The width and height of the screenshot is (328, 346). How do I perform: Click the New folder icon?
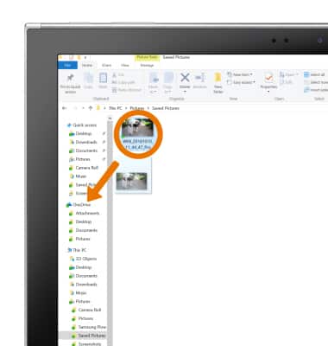pyautogui.click(x=218, y=77)
